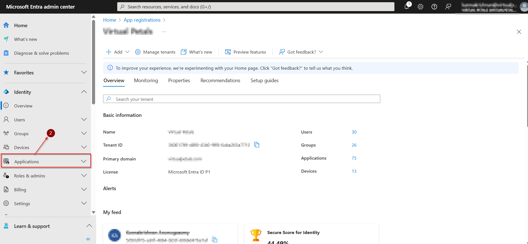Screen dimensions: 528x244
Task: Expand the Roles & admins chevron
Action: [84, 175]
